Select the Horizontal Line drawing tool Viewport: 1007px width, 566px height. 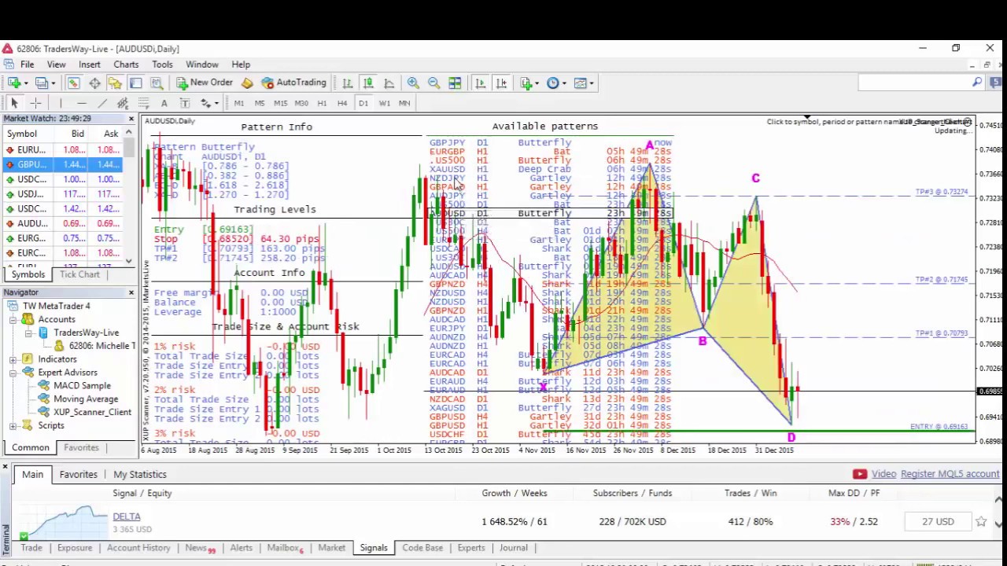coord(81,103)
